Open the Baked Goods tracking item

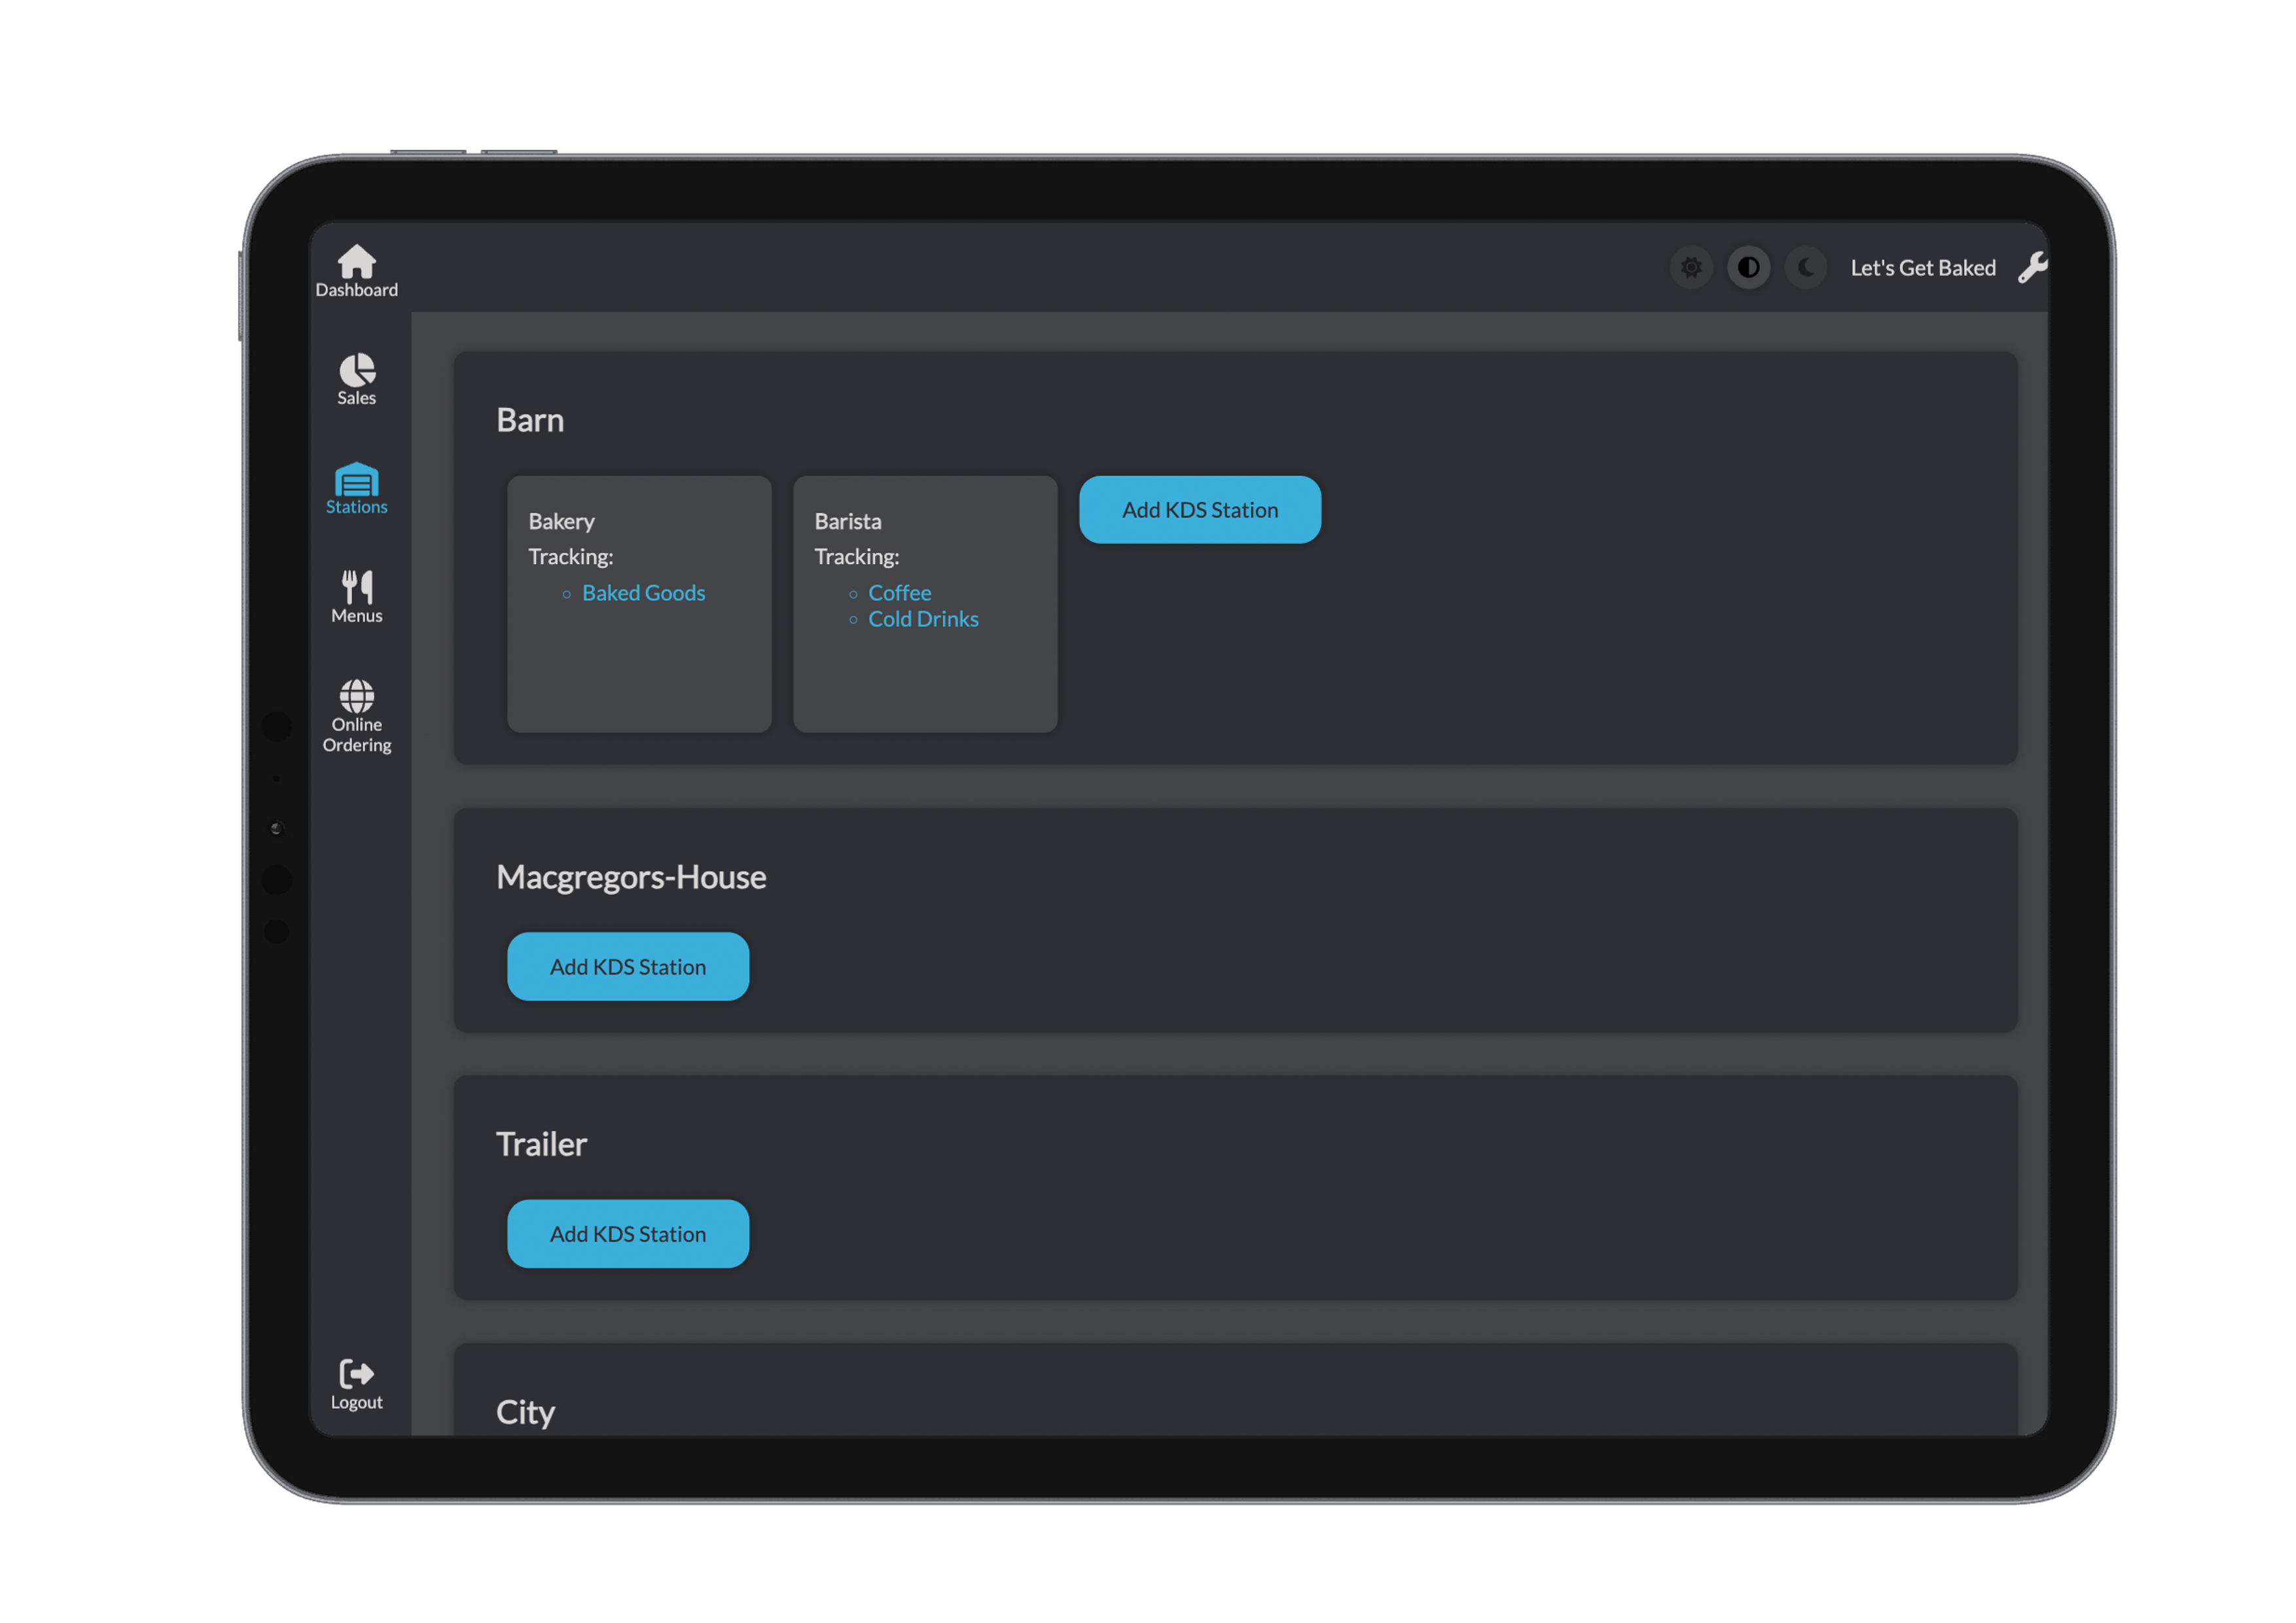[643, 592]
